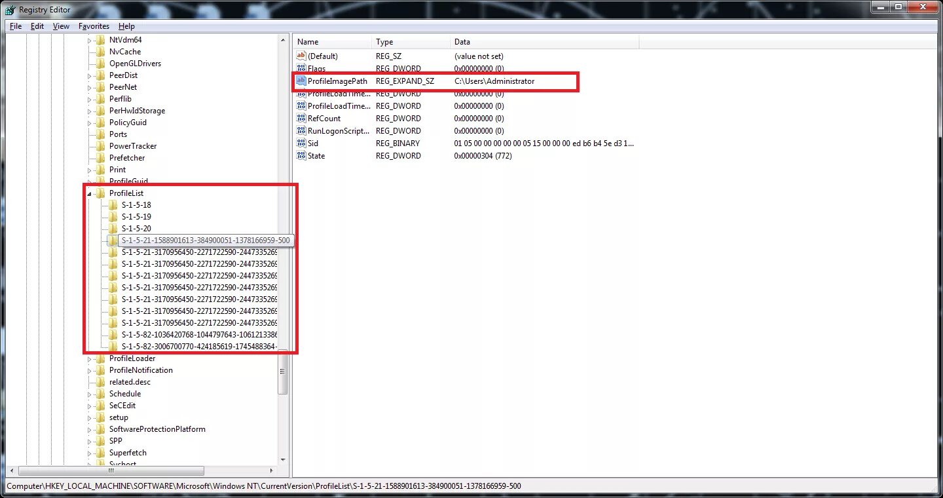Screen dimensions: 943x498
Task: Open the View menu
Action: pyautogui.click(x=61, y=26)
